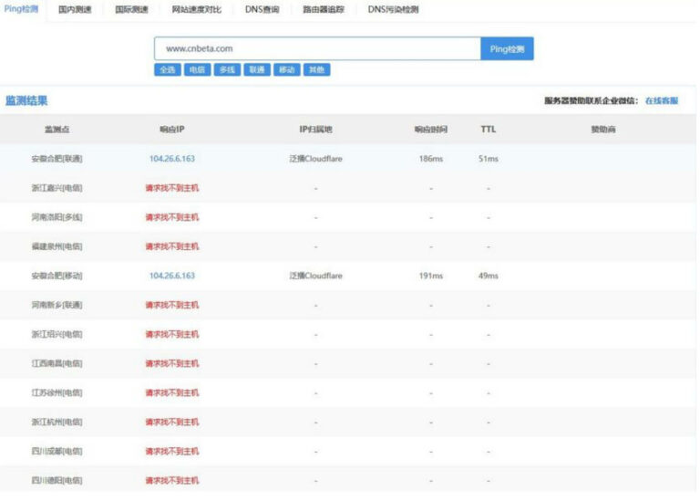Select the 河南新乡[联通] monitoring point

[x=57, y=305]
